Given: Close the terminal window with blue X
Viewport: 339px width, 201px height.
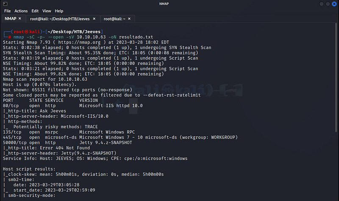Looking at the screenshot, I should coord(334,4).
